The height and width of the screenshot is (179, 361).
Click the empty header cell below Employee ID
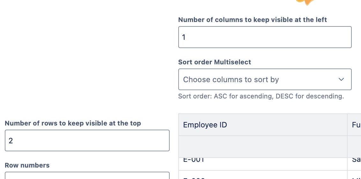[262, 147]
